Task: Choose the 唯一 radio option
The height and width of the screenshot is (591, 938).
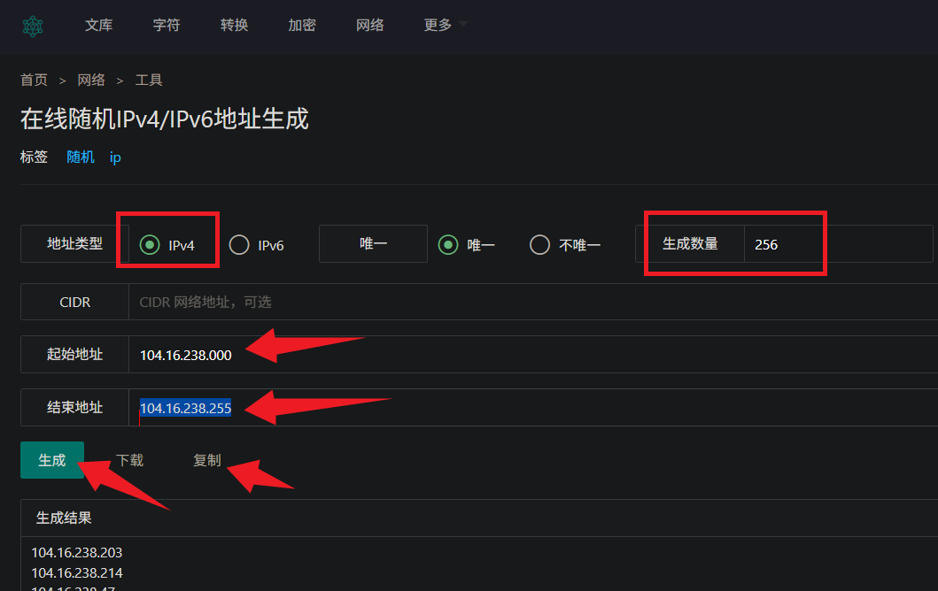Action: [x=448, y=245]
